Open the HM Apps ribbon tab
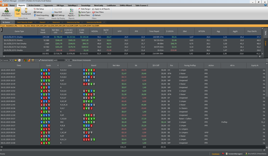268x156 pixels. pyautogui.click(x=60, y=5)
